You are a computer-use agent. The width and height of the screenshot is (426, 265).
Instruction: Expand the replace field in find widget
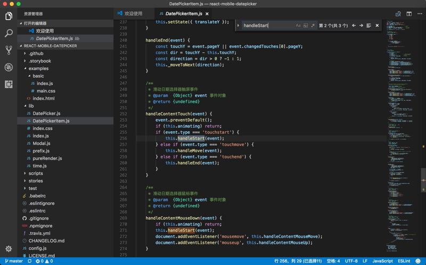point(238,26)
